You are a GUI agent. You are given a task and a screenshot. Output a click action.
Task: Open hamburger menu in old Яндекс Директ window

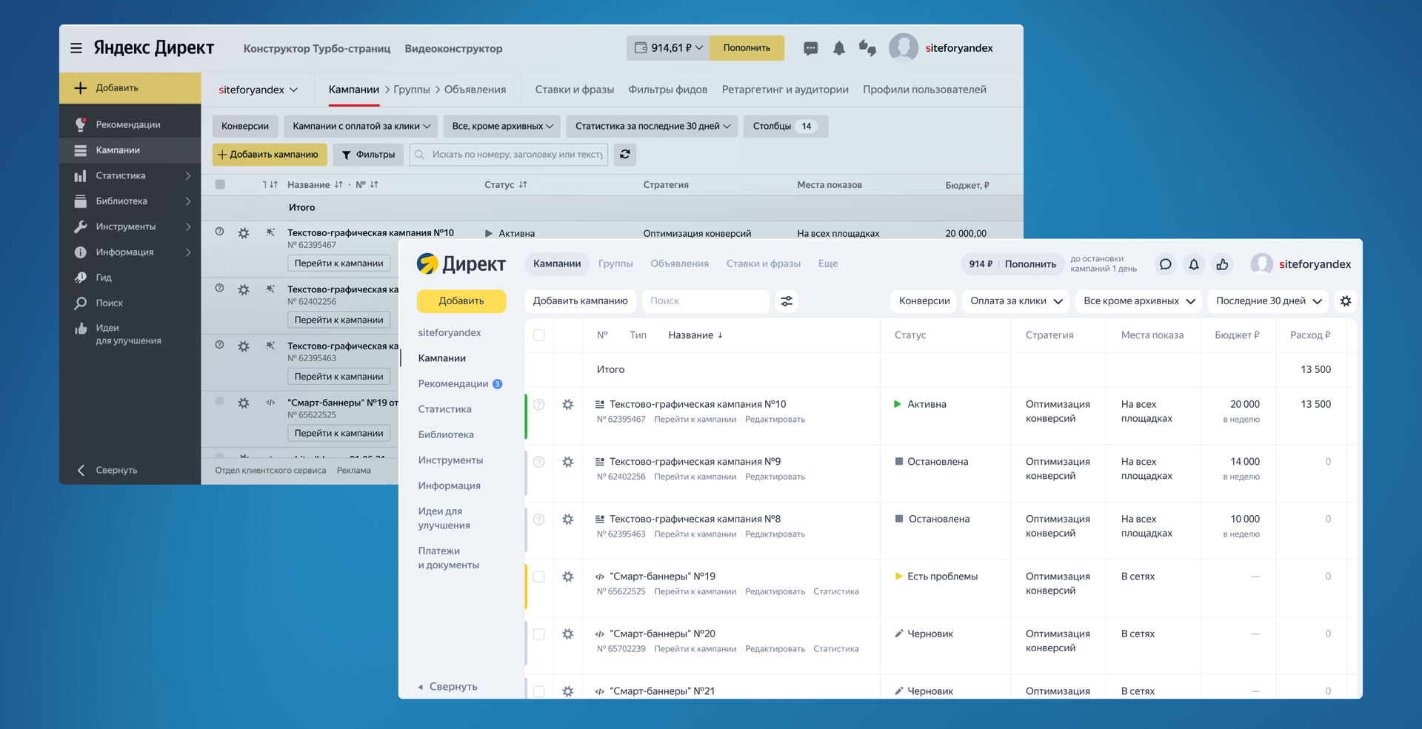pos(76,48)
